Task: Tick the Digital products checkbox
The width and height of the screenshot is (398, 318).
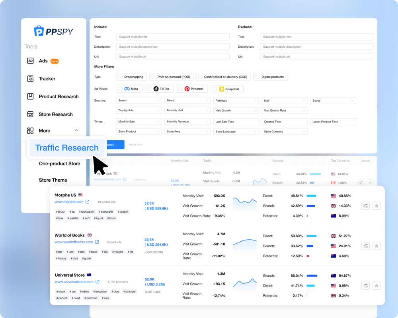Action: [258, 77]
